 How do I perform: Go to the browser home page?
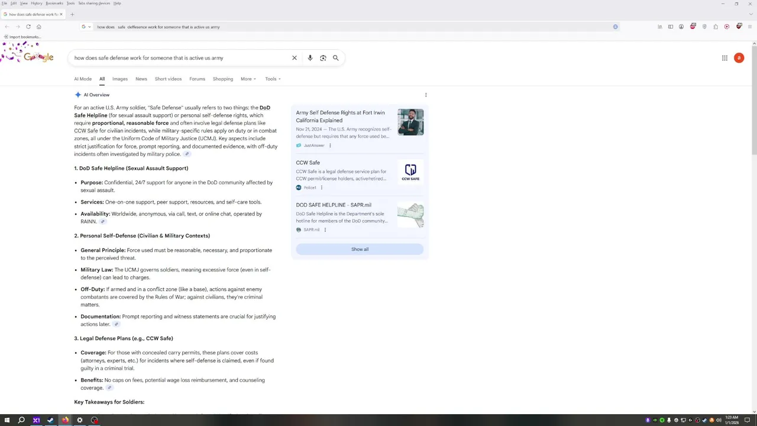click(39, 27)
